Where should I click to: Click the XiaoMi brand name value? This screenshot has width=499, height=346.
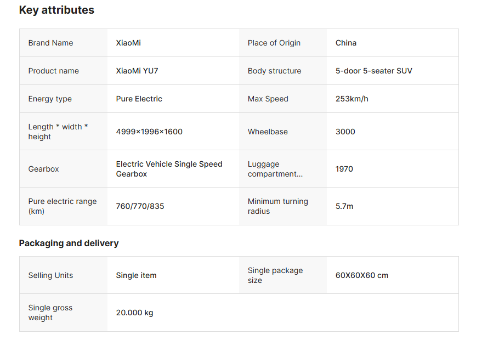tap(128, 43)
